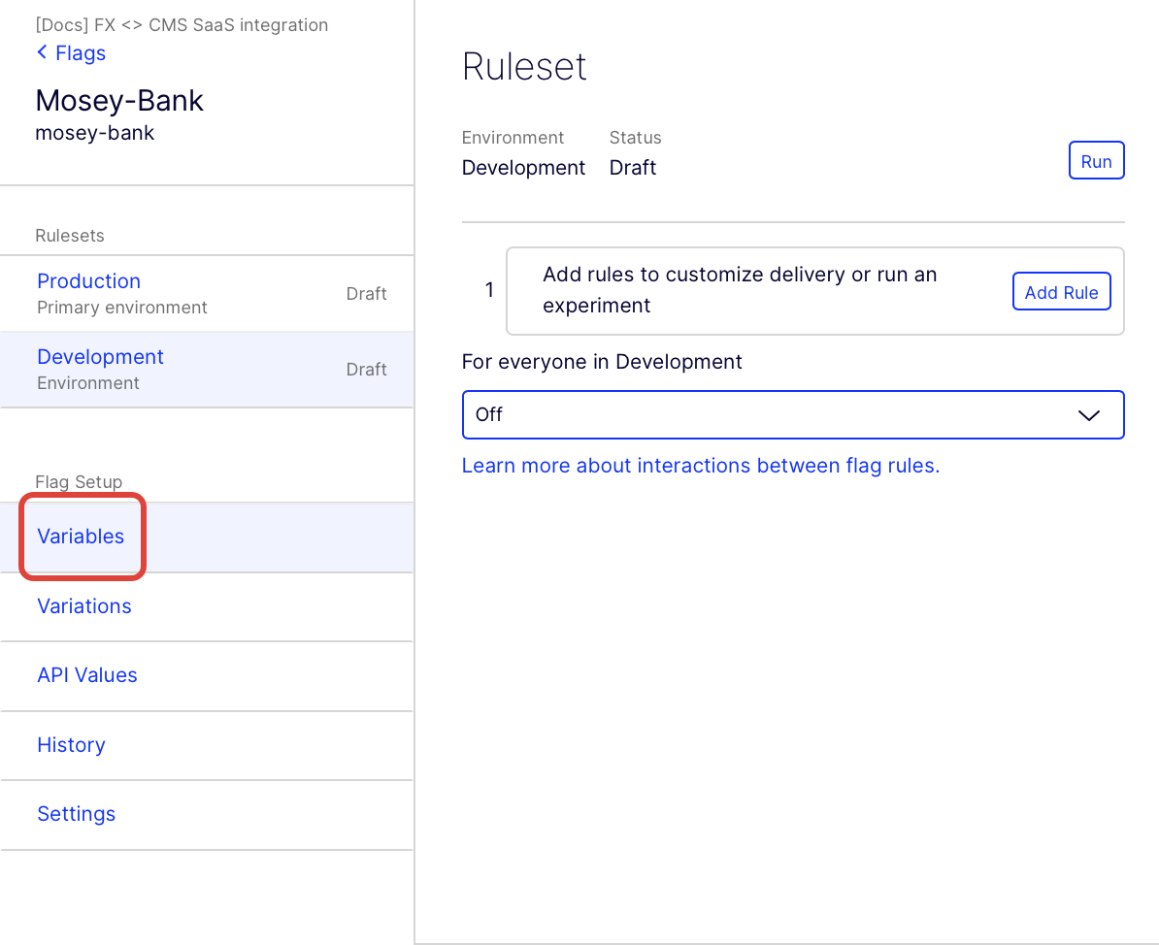Click the Draft status in Development row

point(366,369)
